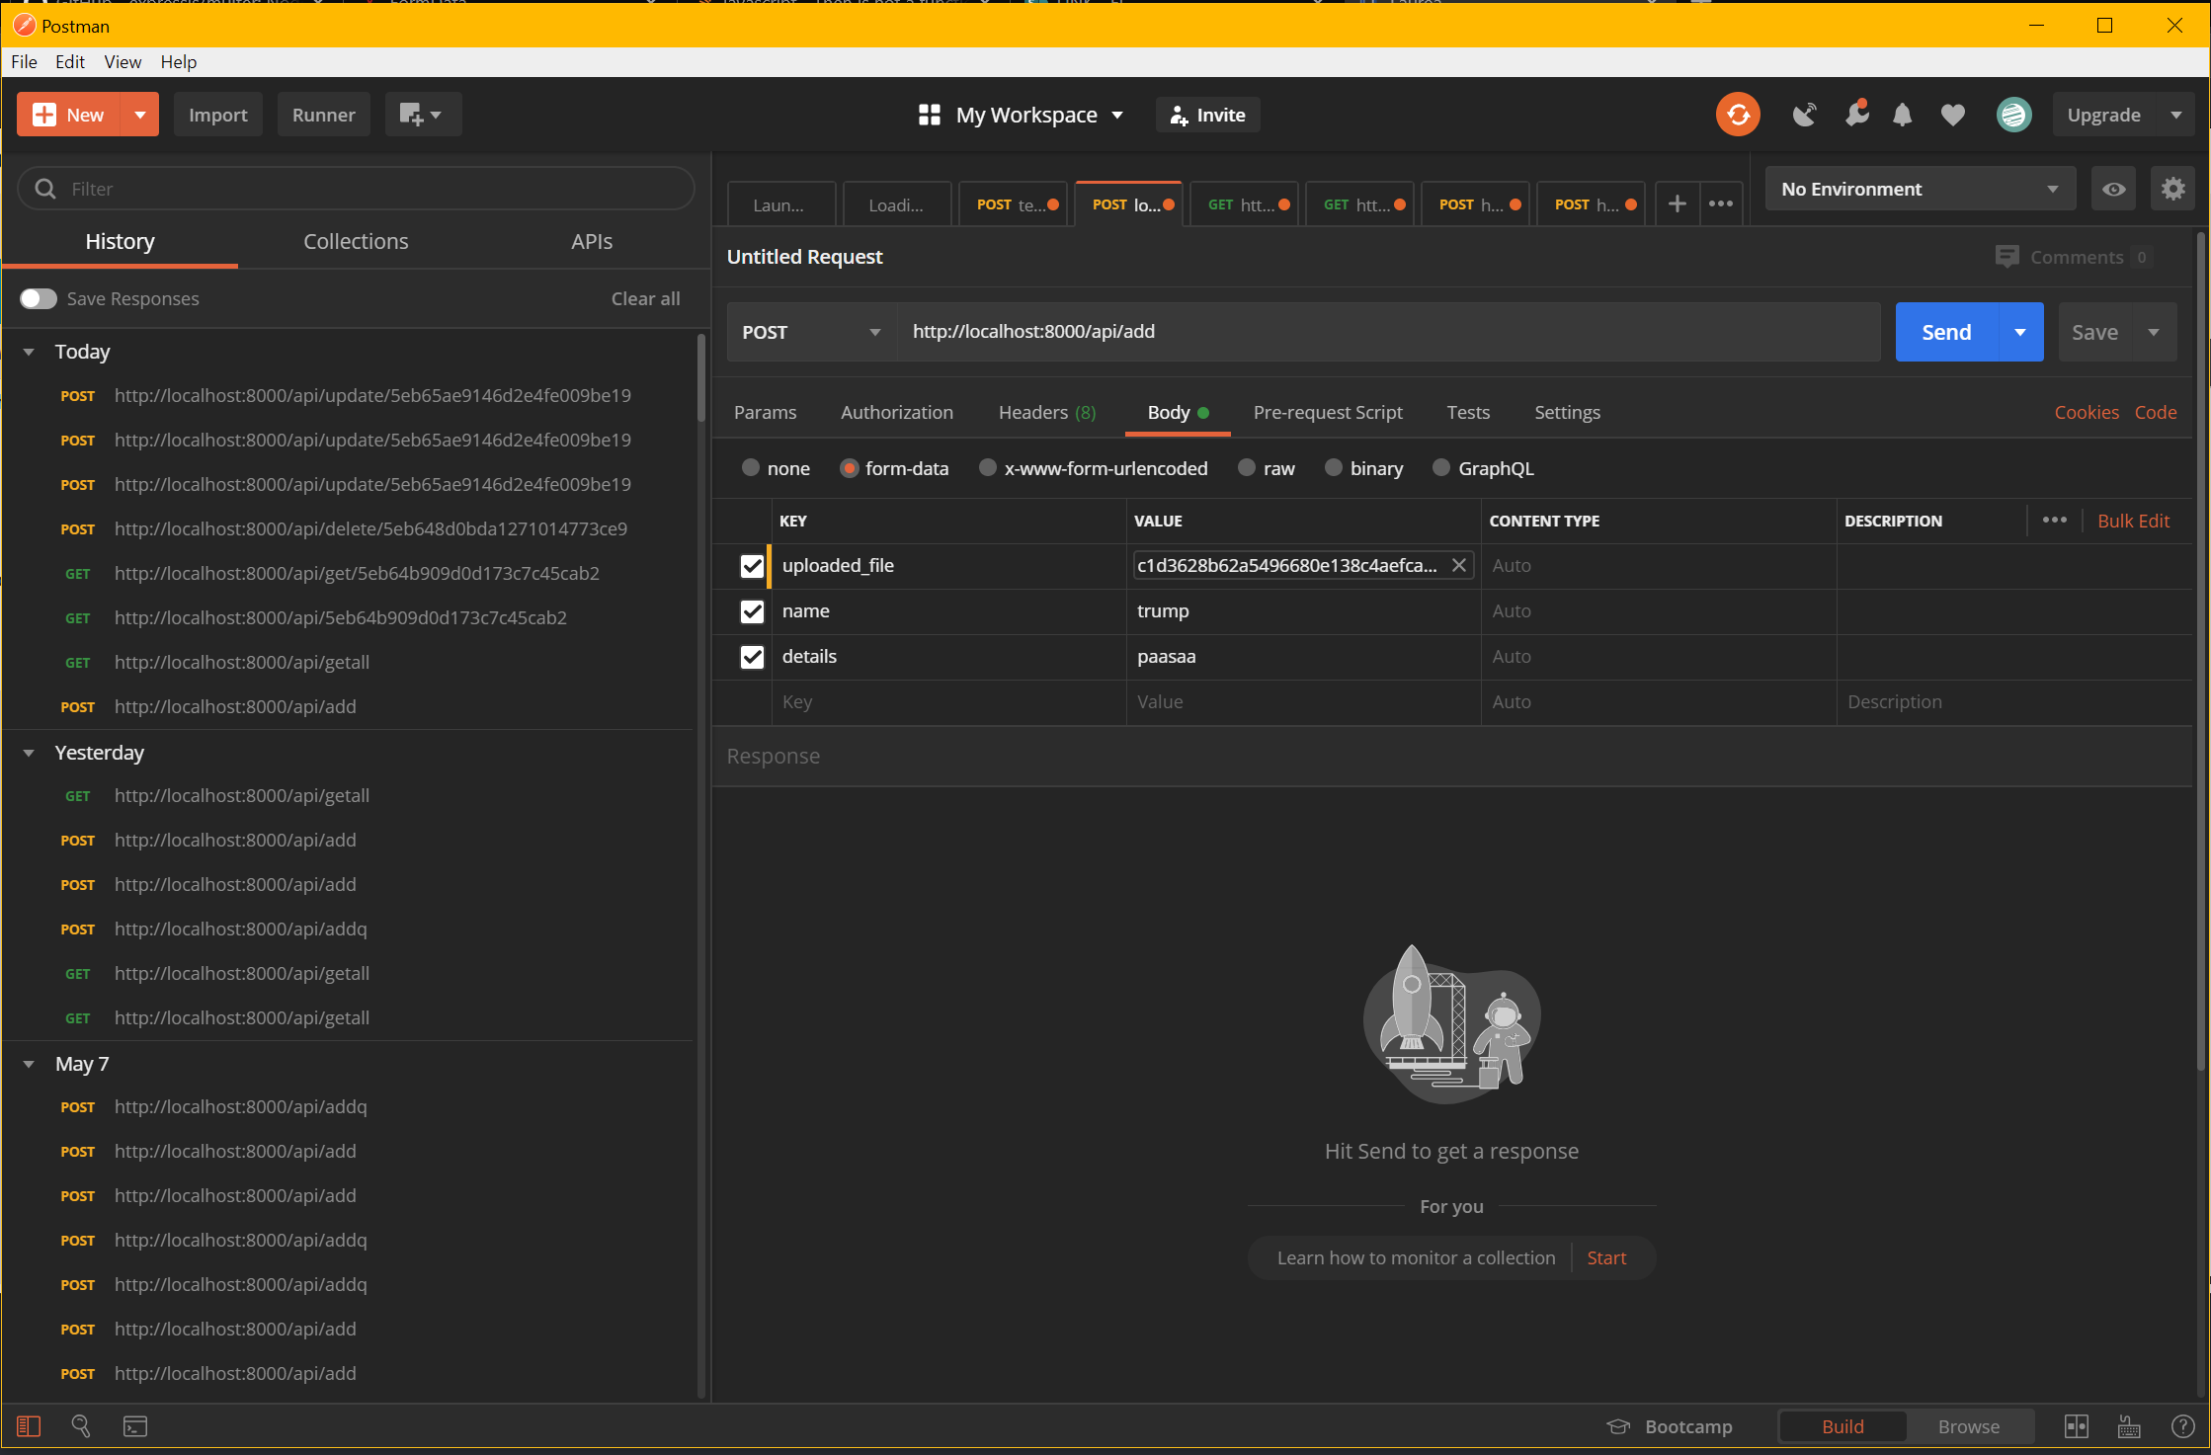Click the blue Send button

coord(1945,332)
